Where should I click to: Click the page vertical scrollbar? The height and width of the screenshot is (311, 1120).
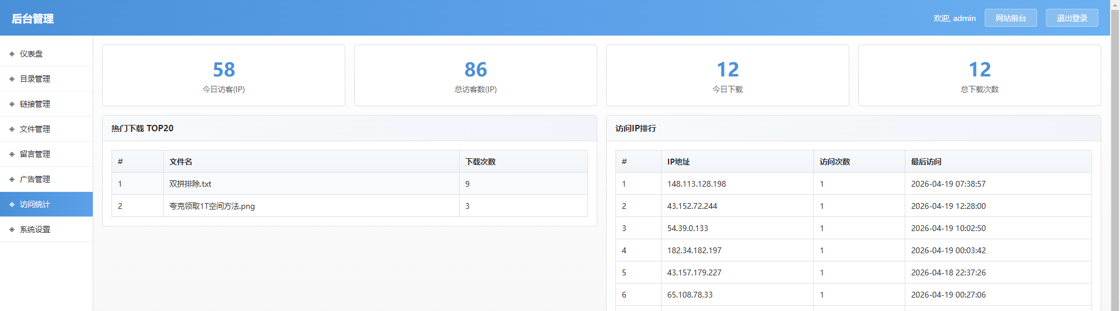[1115, 175]
